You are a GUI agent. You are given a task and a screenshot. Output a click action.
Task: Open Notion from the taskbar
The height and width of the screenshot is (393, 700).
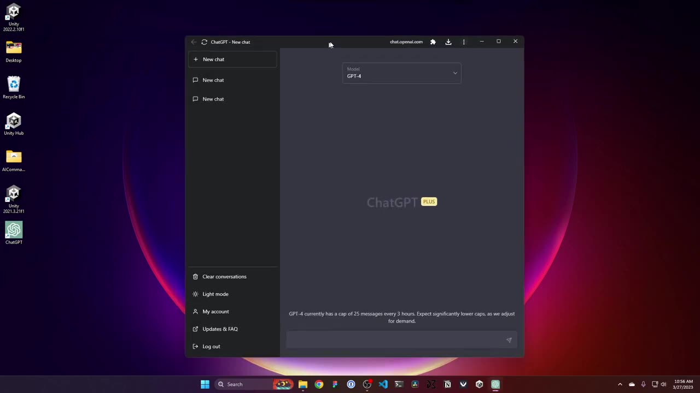point(447,384)
